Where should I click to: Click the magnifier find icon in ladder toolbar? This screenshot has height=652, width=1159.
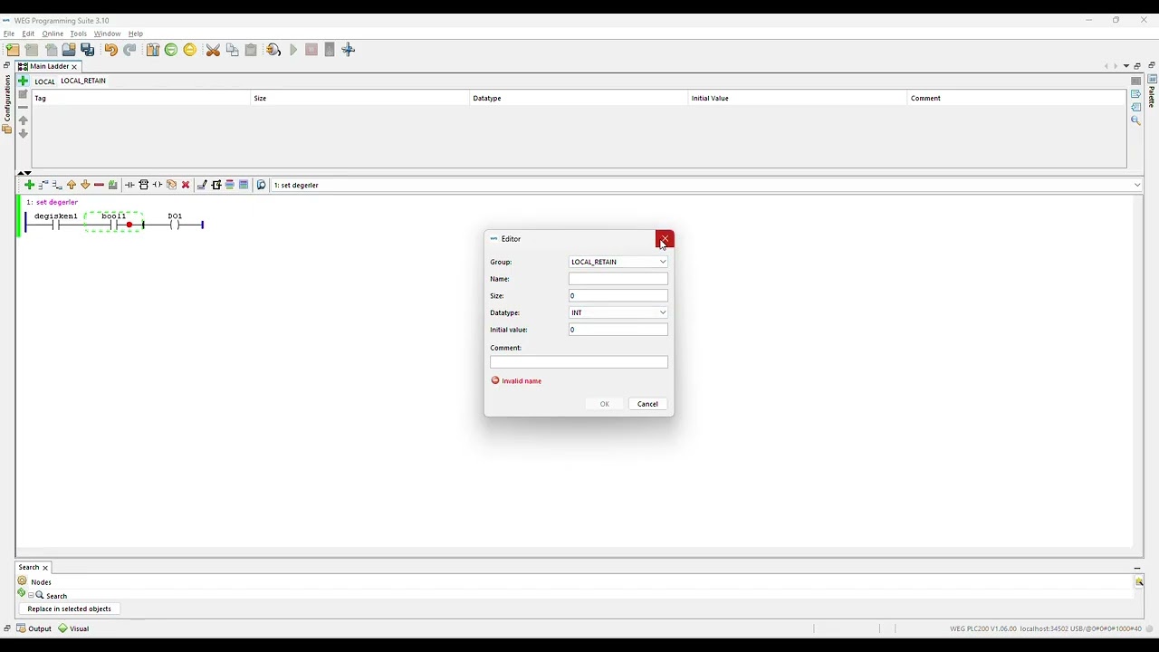click(262, 185)
